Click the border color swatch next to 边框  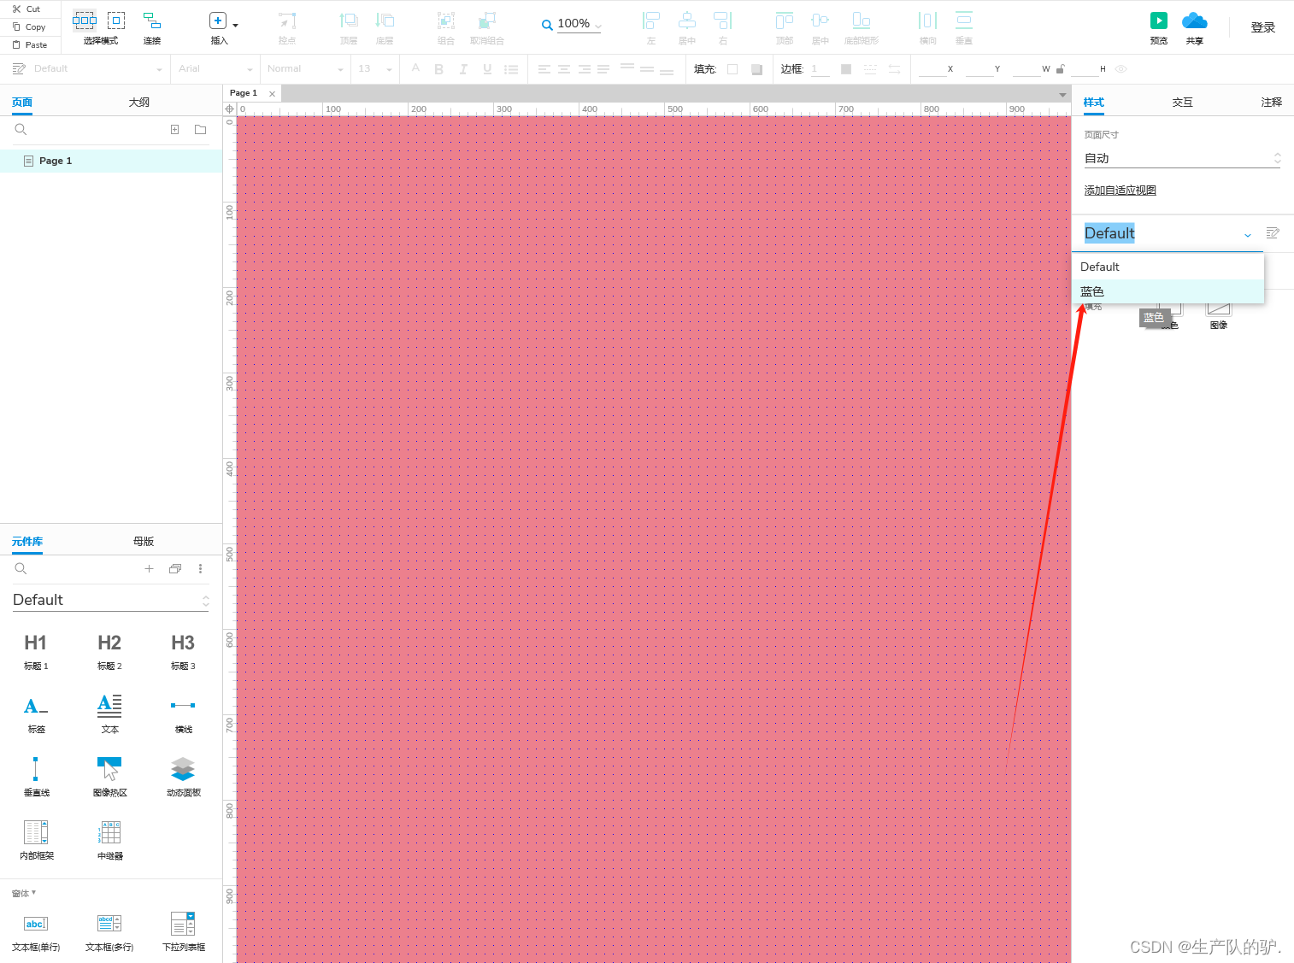coord(846,69)
